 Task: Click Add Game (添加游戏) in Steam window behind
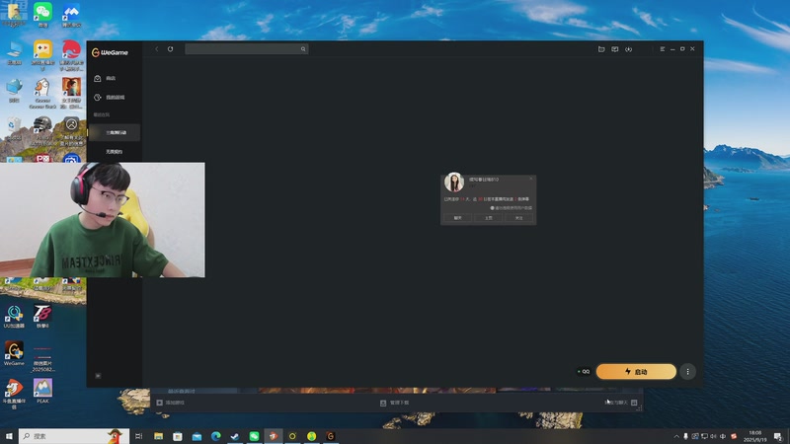coord(170,403)
